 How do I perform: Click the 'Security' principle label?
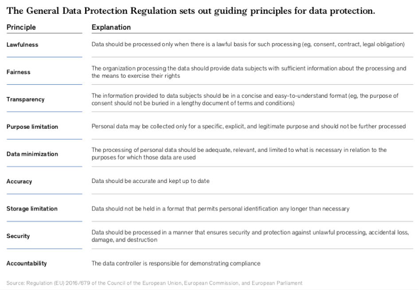(18, 236)
